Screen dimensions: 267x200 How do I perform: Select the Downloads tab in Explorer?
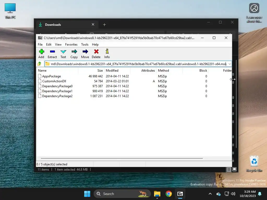click(x=67, y=25)
